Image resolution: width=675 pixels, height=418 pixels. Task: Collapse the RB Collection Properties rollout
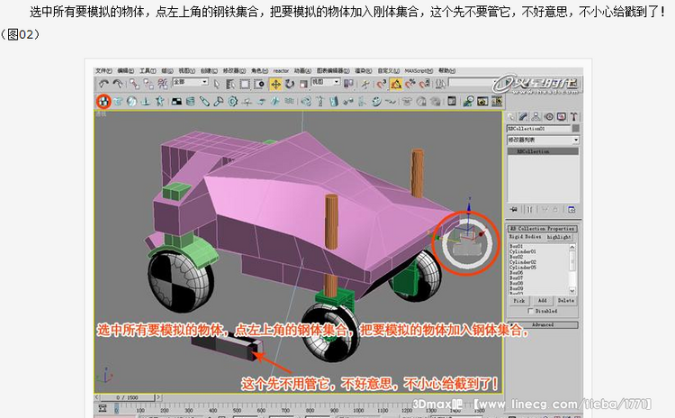pyautogui.click(x=543, y=229)
